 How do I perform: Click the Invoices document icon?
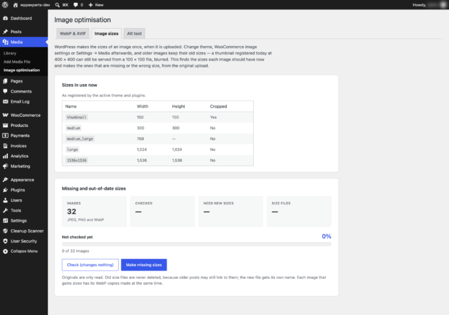[x=5, y=146]
